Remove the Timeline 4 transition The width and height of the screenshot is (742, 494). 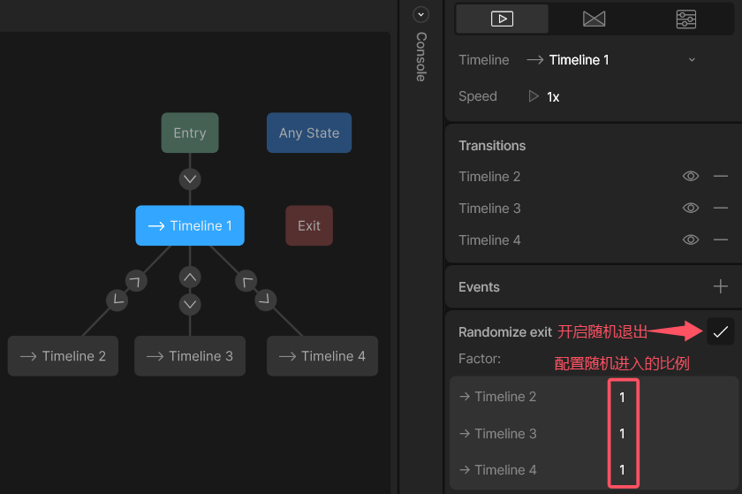[x=720, y=239]
